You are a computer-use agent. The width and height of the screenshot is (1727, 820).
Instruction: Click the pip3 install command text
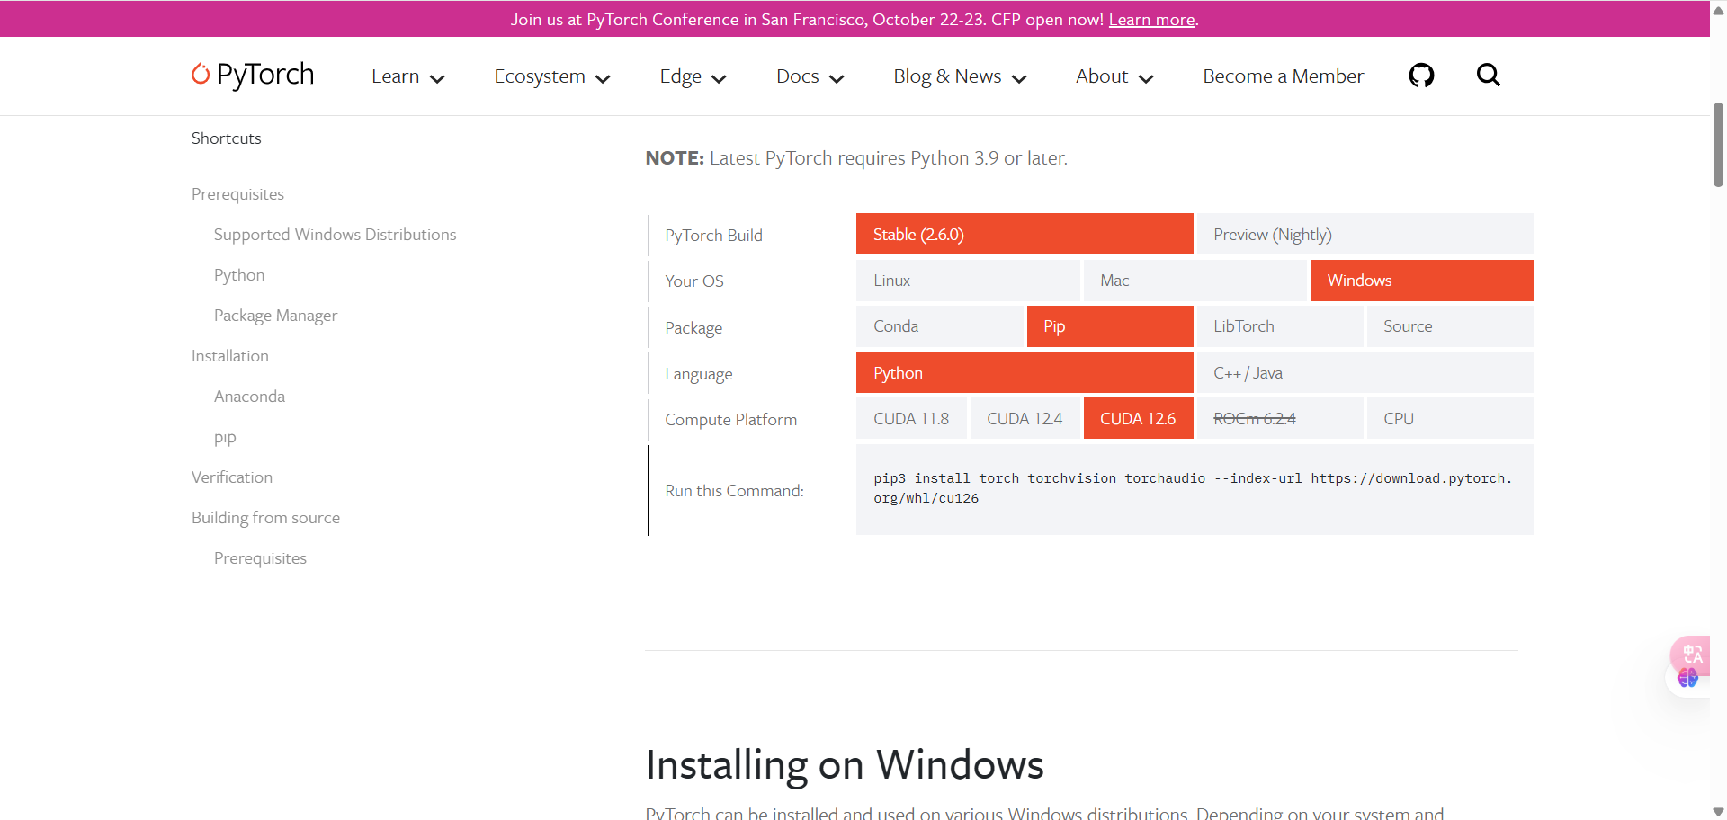1193,488
